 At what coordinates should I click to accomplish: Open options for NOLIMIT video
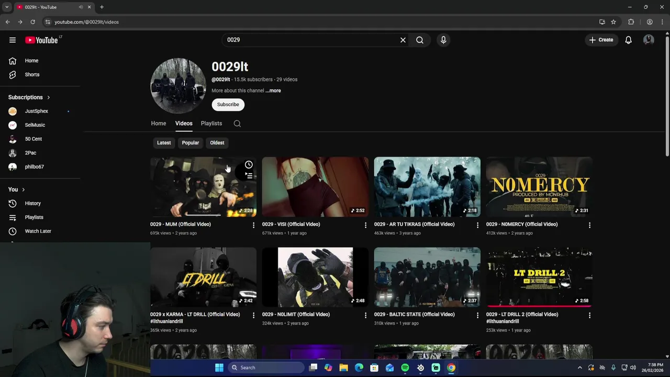click(366, 315)
